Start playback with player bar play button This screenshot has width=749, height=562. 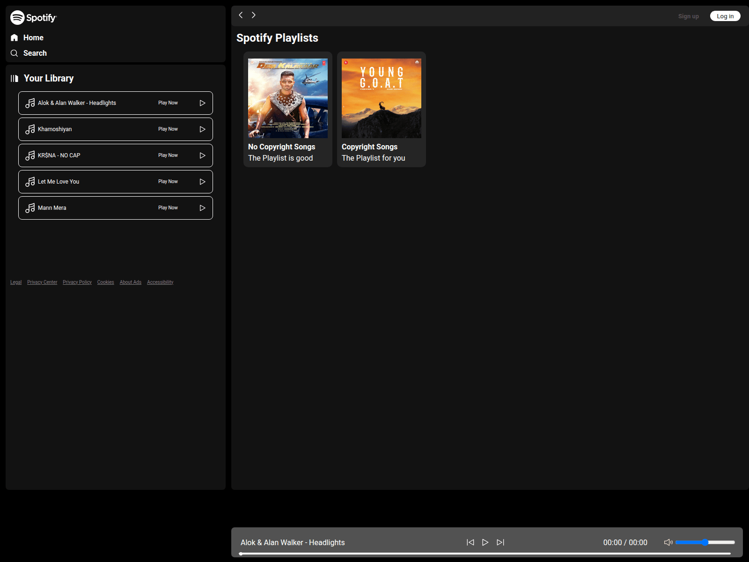(x=485, y=542)
